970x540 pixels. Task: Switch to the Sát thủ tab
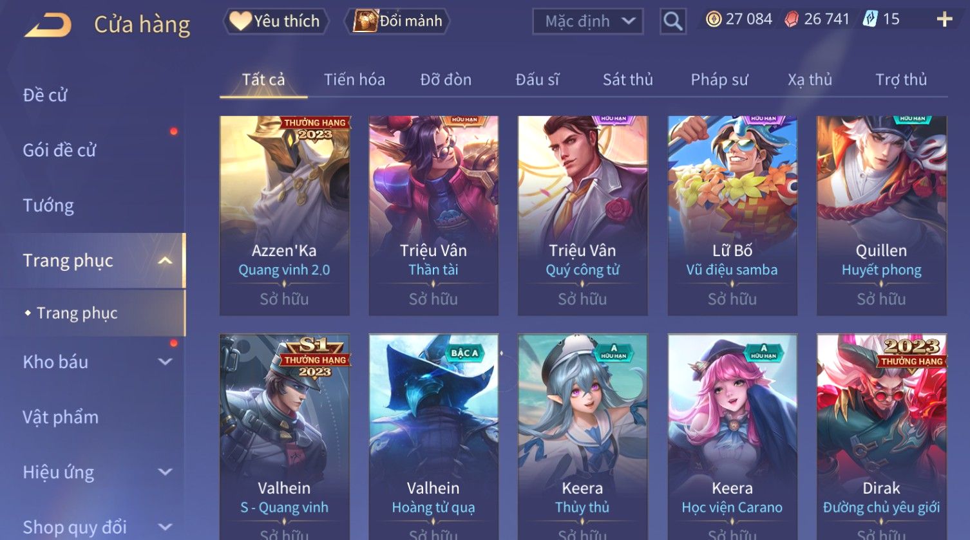(627, 80)
